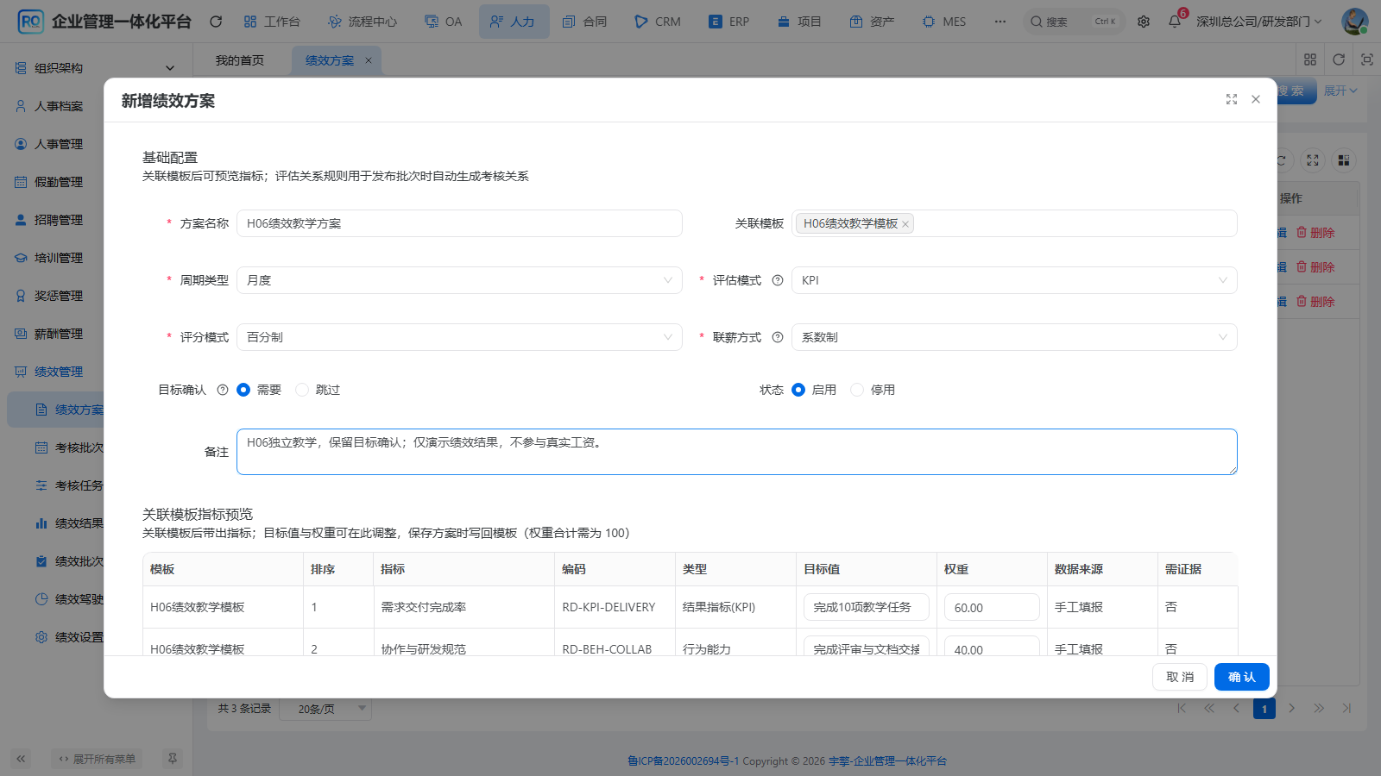Open the 深圳总公司/研发部门 organization switcher

[1258, 22]
